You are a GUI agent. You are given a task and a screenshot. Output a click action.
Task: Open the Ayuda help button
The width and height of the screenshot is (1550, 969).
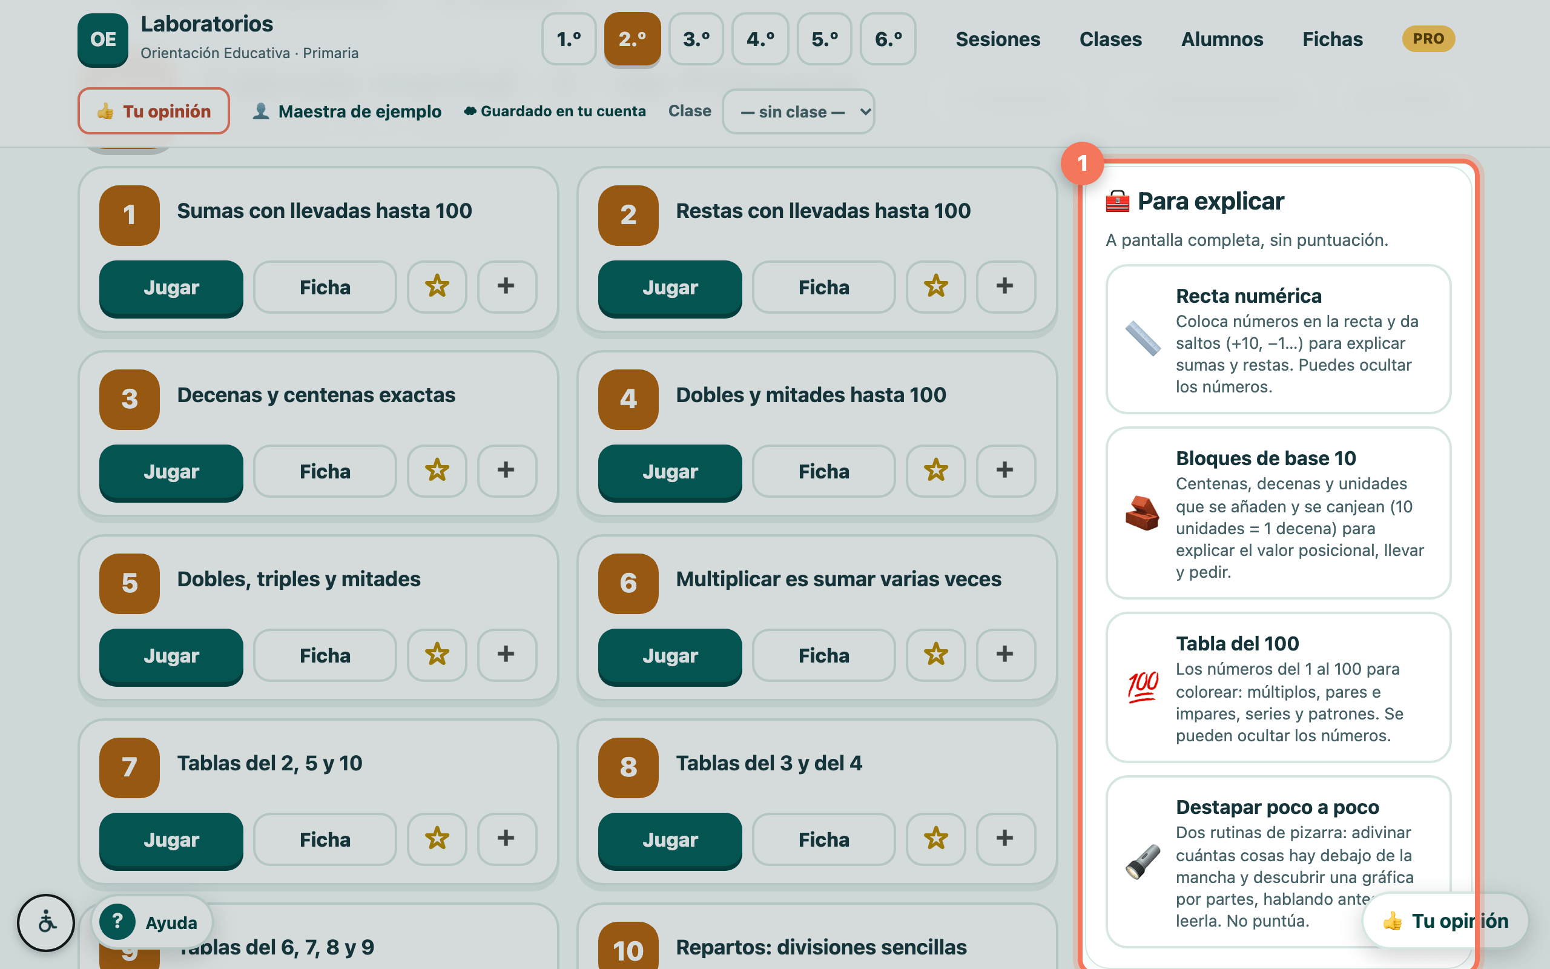click(153, 922)
